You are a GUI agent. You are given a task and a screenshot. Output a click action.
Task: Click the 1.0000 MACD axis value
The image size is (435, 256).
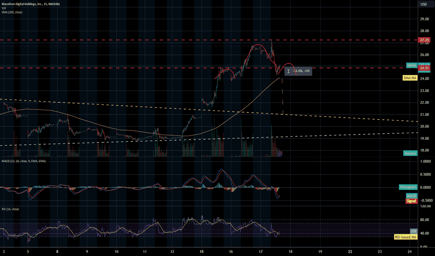coord(425,162)
